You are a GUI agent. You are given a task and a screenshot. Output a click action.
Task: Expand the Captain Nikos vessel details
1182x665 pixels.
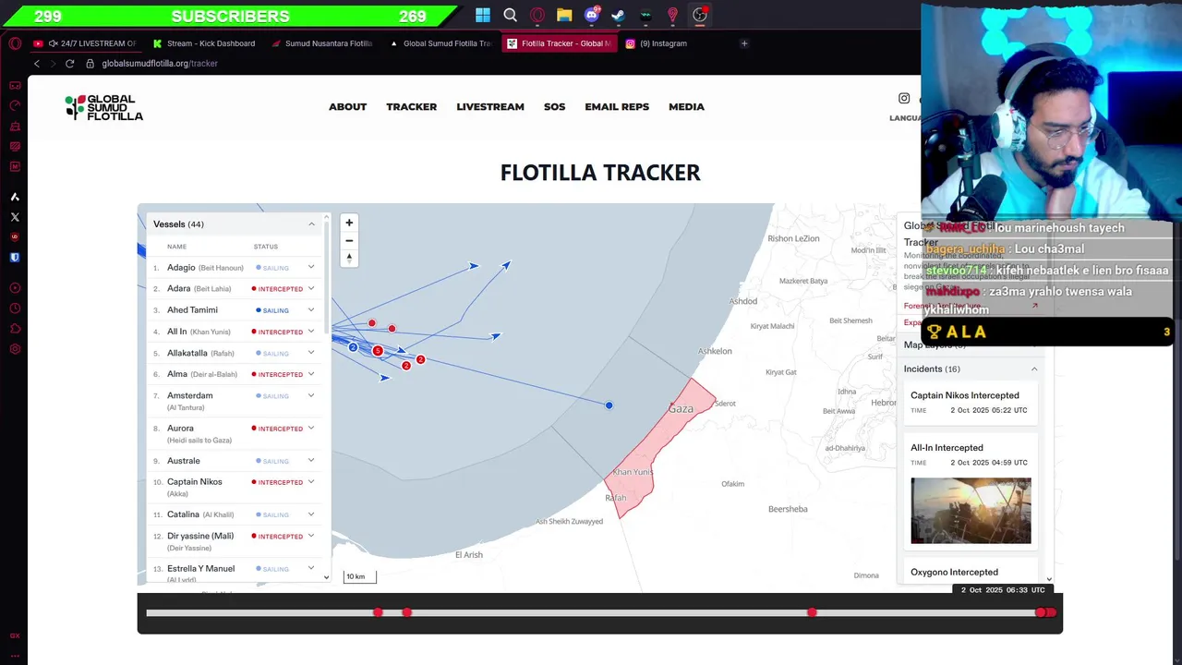click(311, 481)
